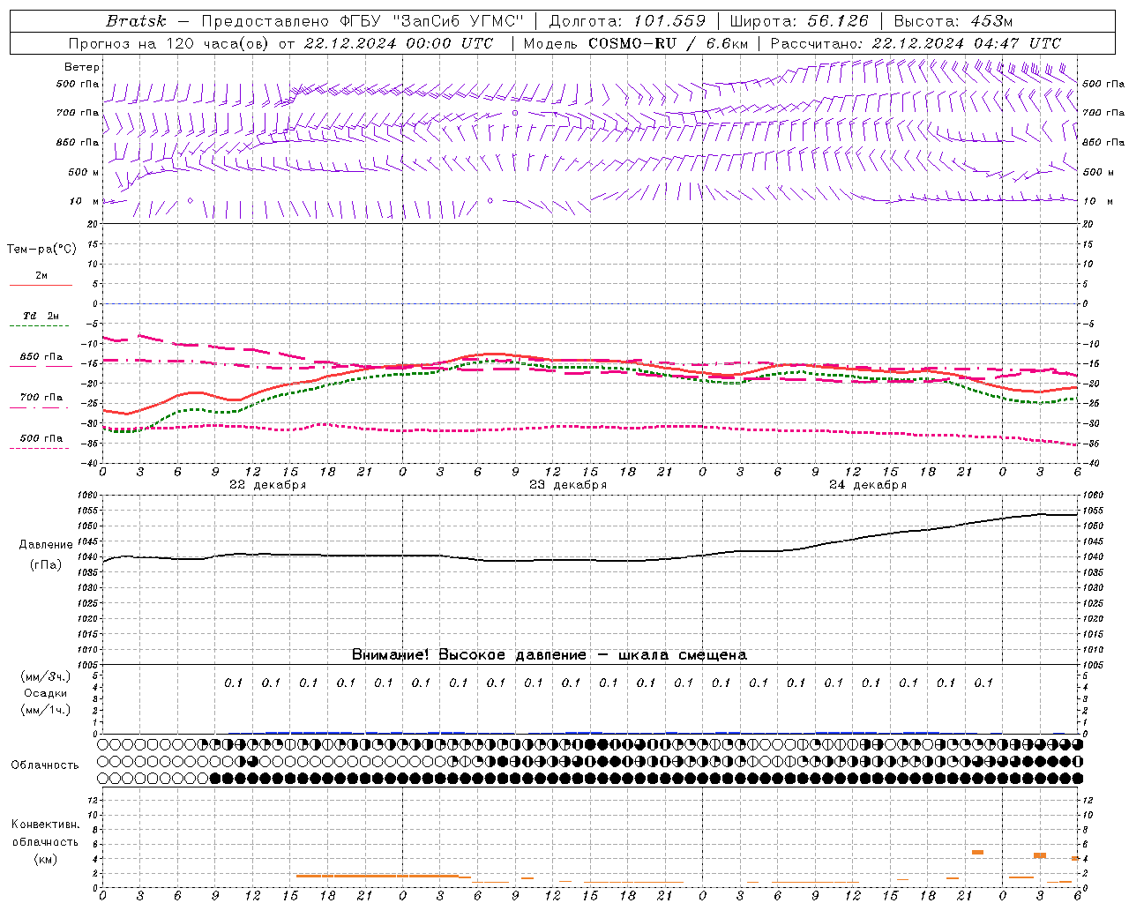The width and height of the screenshot is (1129, 903).
Task: Click the (мм/1ч.) precipitation unit label
Action: click(x=46, y=710)
